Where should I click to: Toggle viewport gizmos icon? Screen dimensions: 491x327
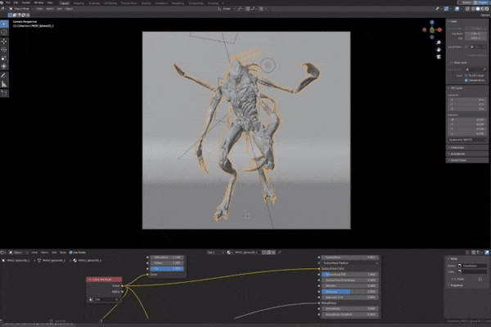[447, 9]
